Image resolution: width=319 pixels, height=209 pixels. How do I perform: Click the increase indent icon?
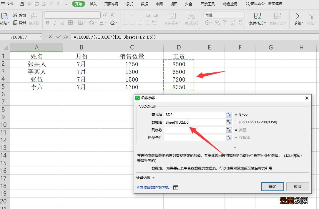click(156, 15)
